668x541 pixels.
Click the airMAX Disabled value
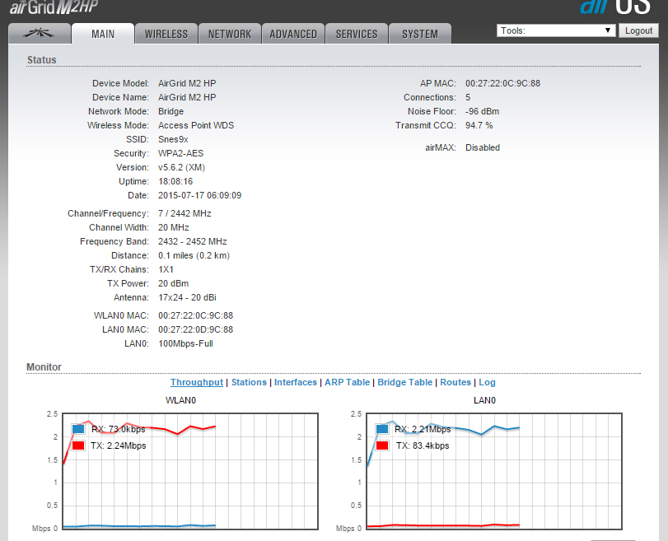(483, 147)
